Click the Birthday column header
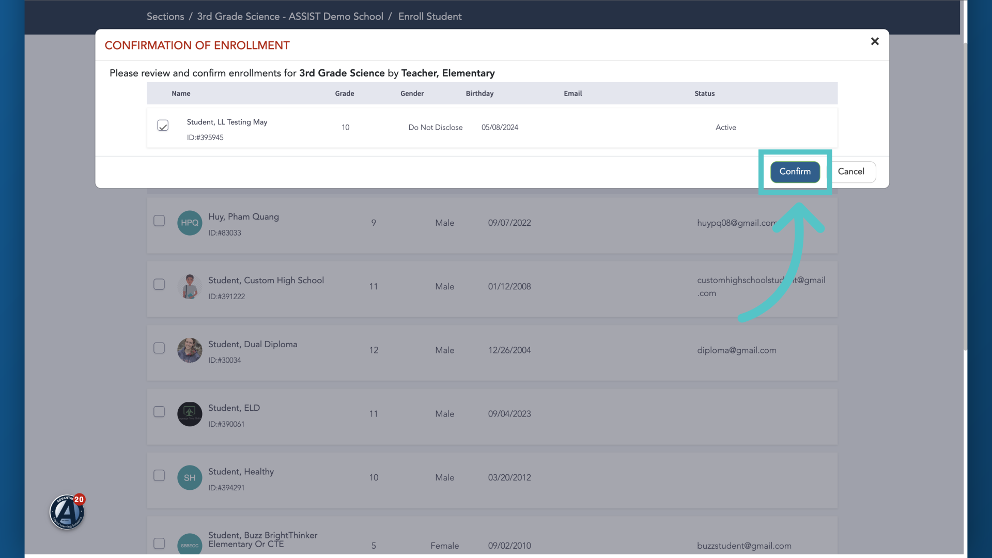This screenshot has height=558, width=992. click(479, 94)
